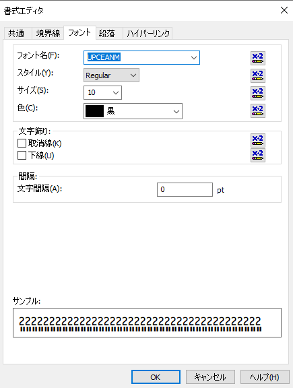Close the 書式エディタ dialog
The height and width of the screenshot is (388, 293).
(x=284, y=10)
